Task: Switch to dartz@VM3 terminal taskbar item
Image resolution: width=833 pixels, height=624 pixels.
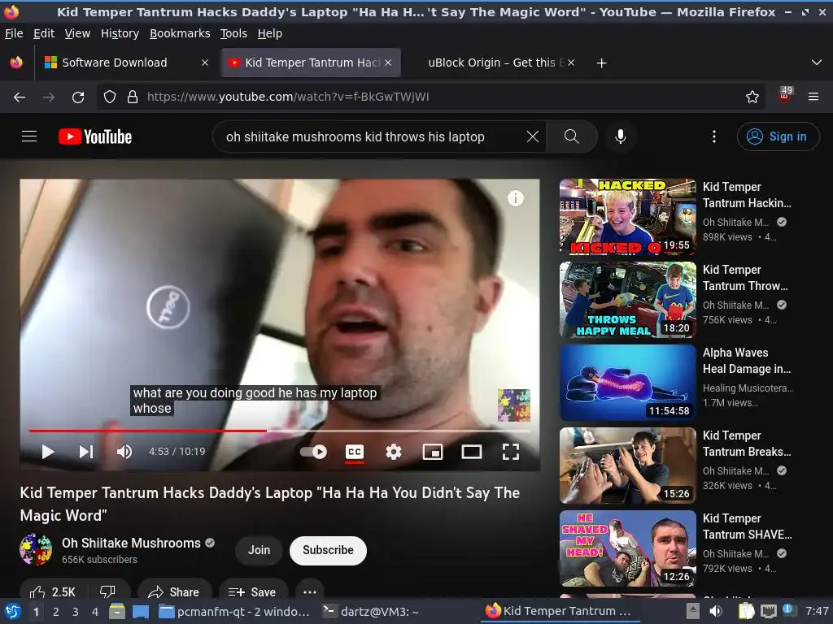Action: pos(371,612)
